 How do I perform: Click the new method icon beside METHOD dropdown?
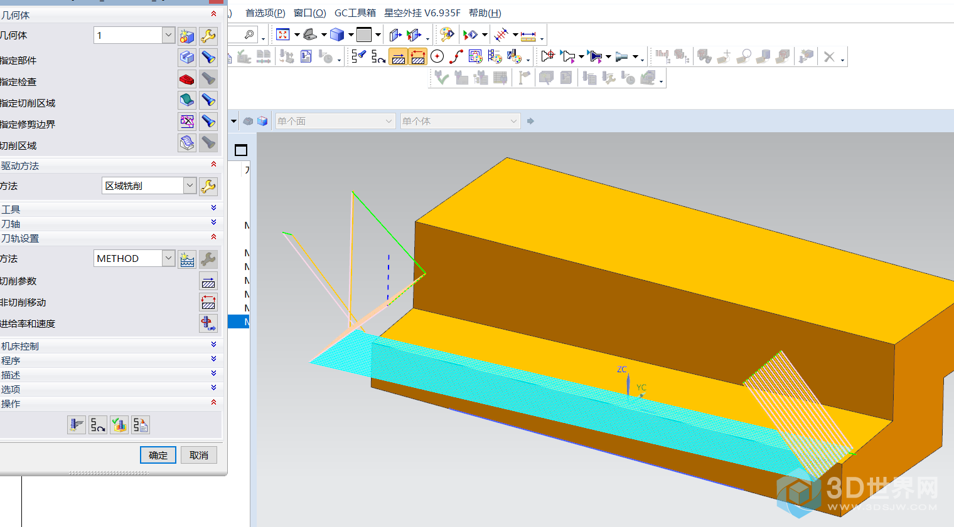tap(187, 259)
